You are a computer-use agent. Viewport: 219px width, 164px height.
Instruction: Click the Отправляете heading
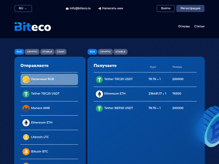point(34,66)
